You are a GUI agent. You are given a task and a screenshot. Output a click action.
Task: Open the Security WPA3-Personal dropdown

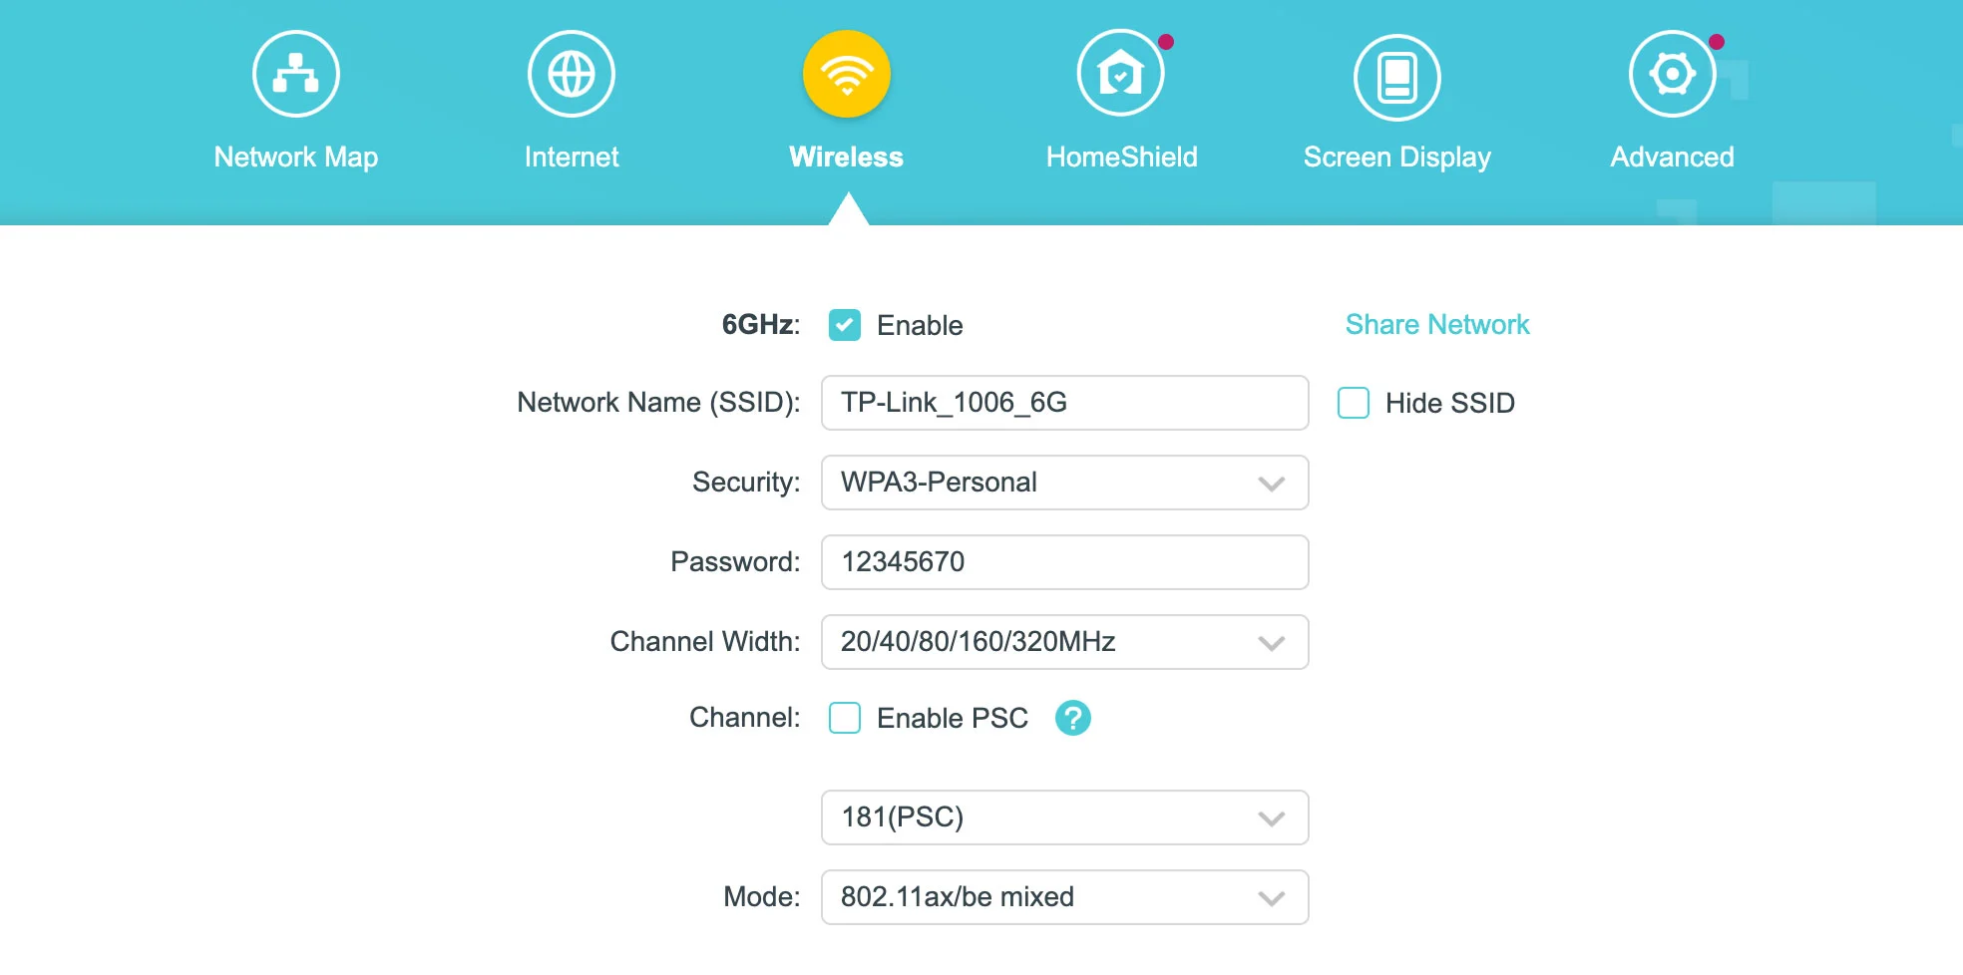[x=1065, y=483]
